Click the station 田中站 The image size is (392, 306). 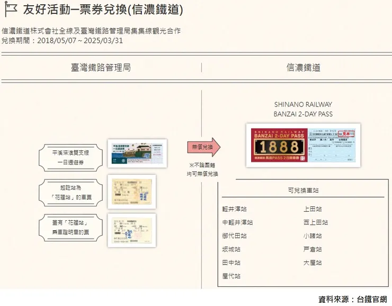coord(231,263)
